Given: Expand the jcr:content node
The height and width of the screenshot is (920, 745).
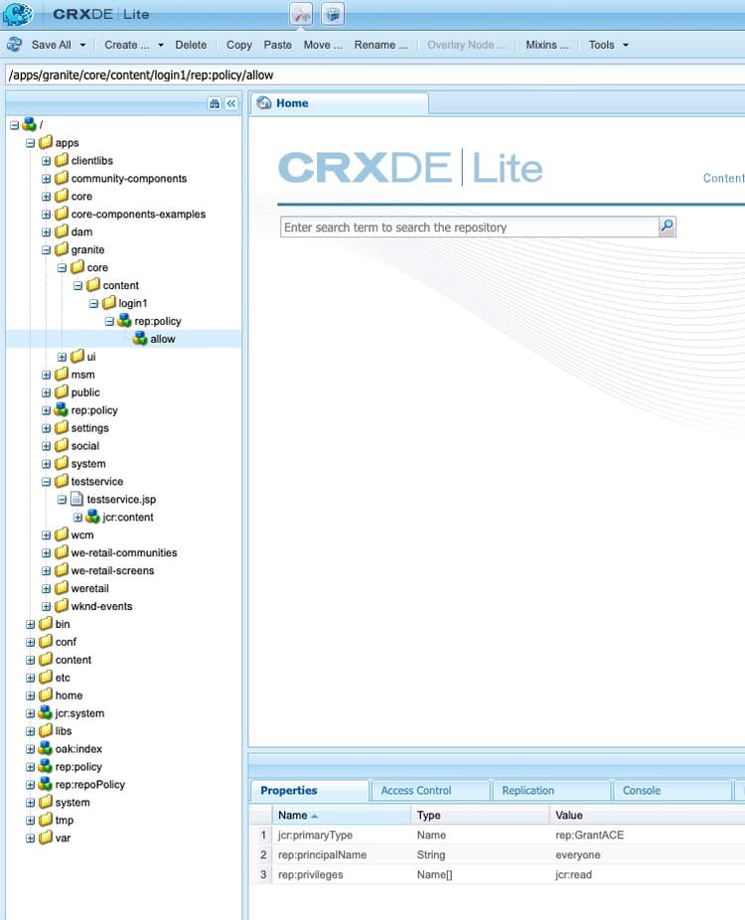Looking at the screenshot, I should point(78,518).
